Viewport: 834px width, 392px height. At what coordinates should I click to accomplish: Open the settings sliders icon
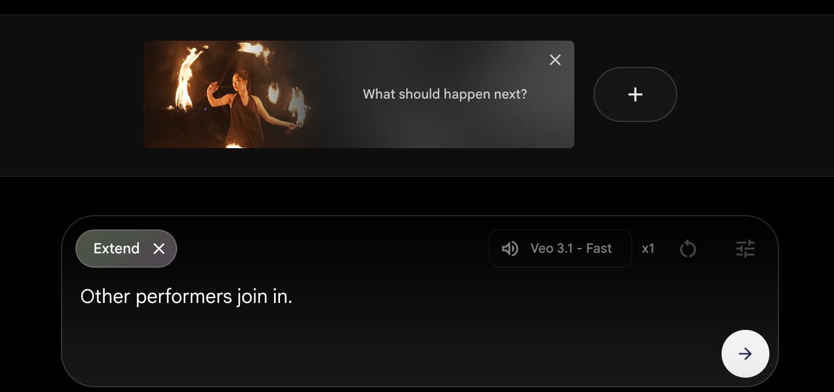(745, 249)
